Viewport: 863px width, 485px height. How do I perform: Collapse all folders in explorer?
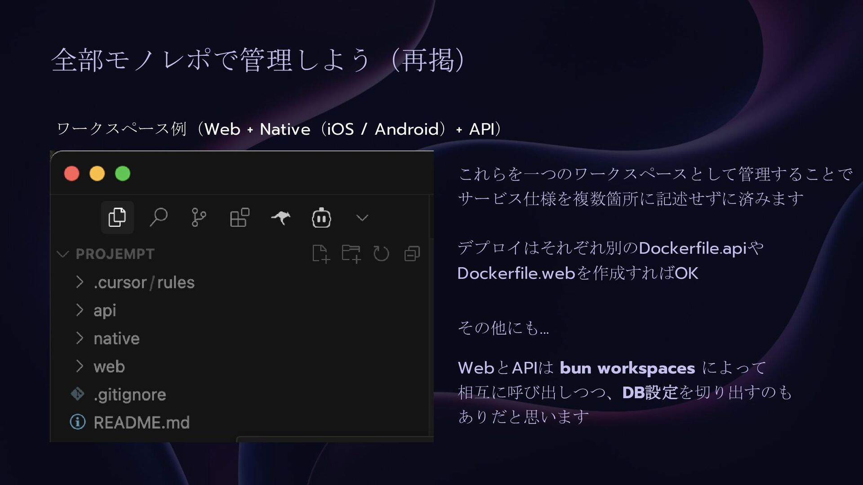click(412, 254)
